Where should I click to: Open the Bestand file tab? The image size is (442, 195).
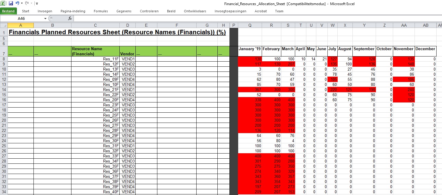click(x=8, y=11)
